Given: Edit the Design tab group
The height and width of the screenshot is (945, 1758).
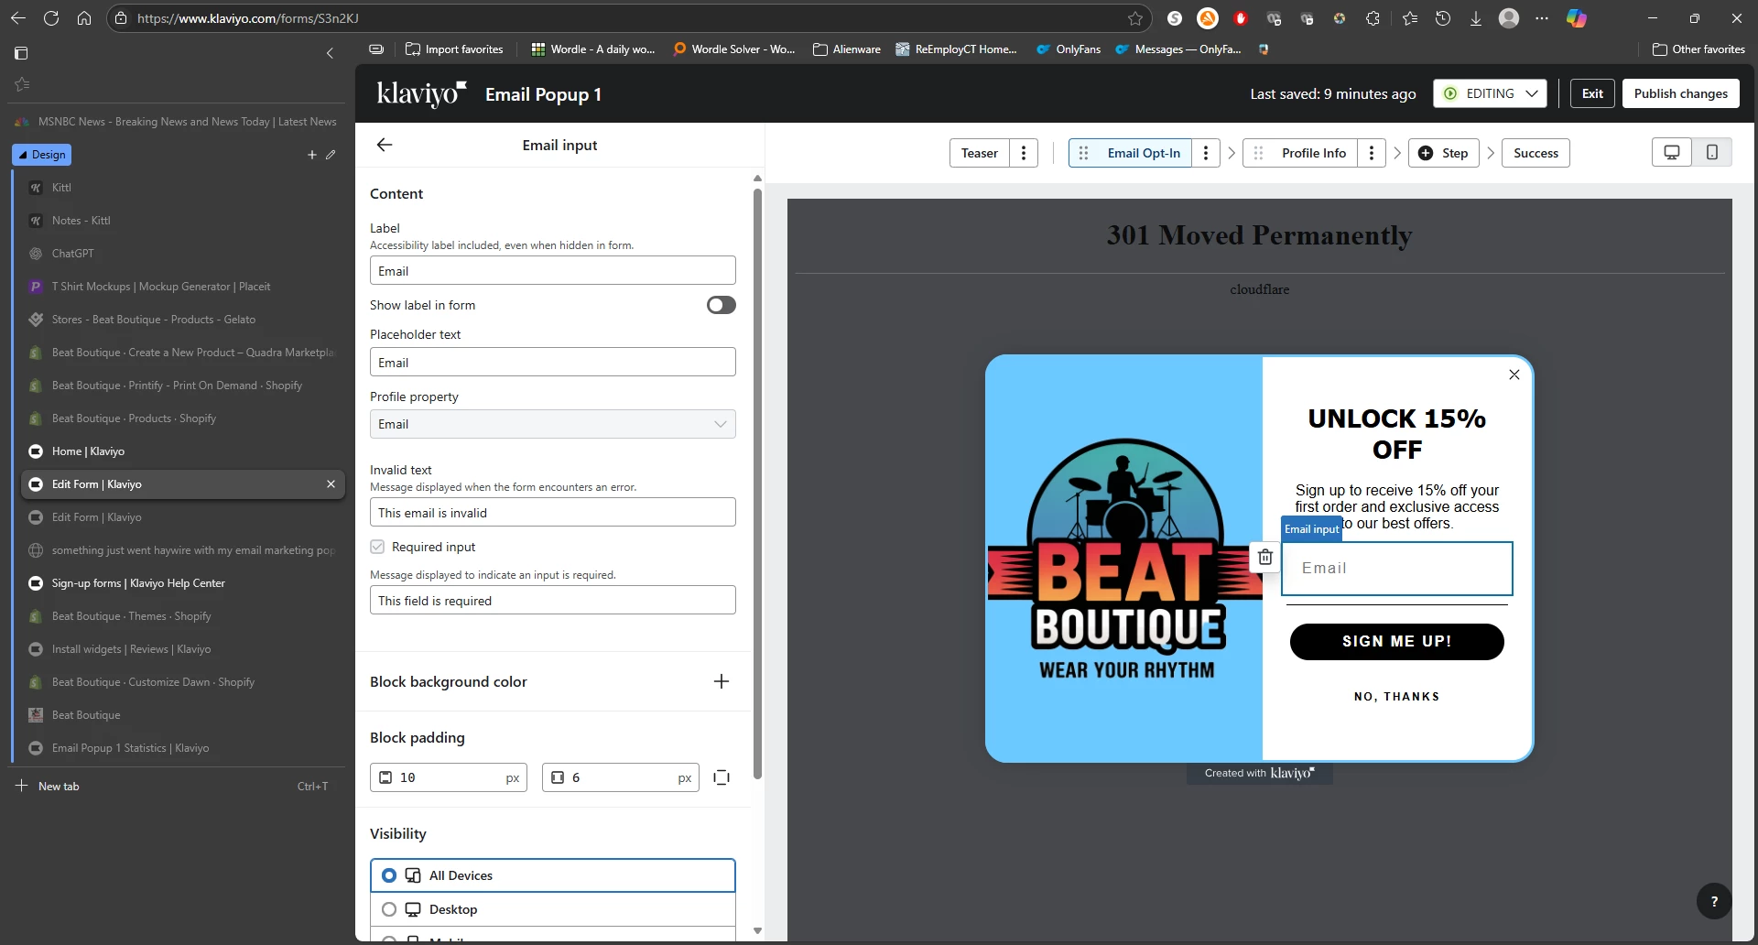Looking at the screenshot, I should coord(331,155).
